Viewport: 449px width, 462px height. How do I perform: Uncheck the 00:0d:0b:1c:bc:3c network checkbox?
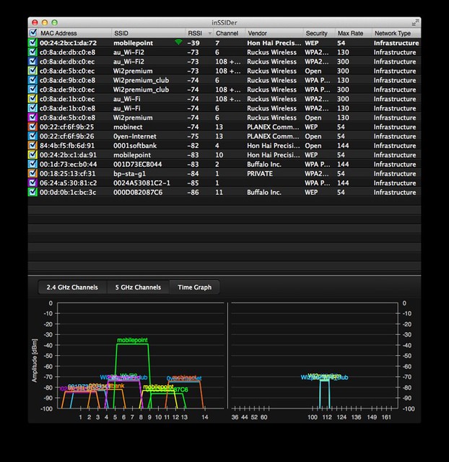click(32, 192)
